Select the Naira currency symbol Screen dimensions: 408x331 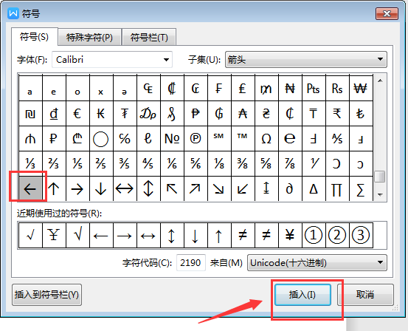tap(290, 89)
